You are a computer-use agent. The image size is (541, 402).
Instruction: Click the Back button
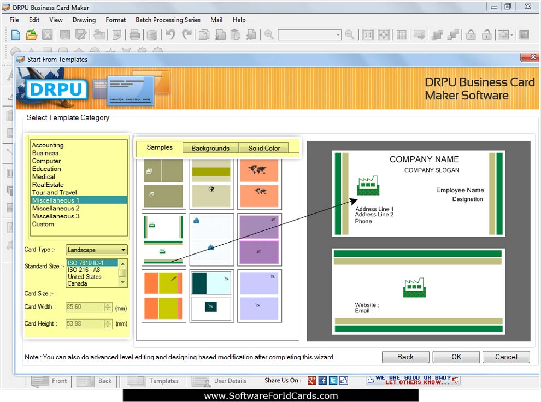click(x=405, y=357)
